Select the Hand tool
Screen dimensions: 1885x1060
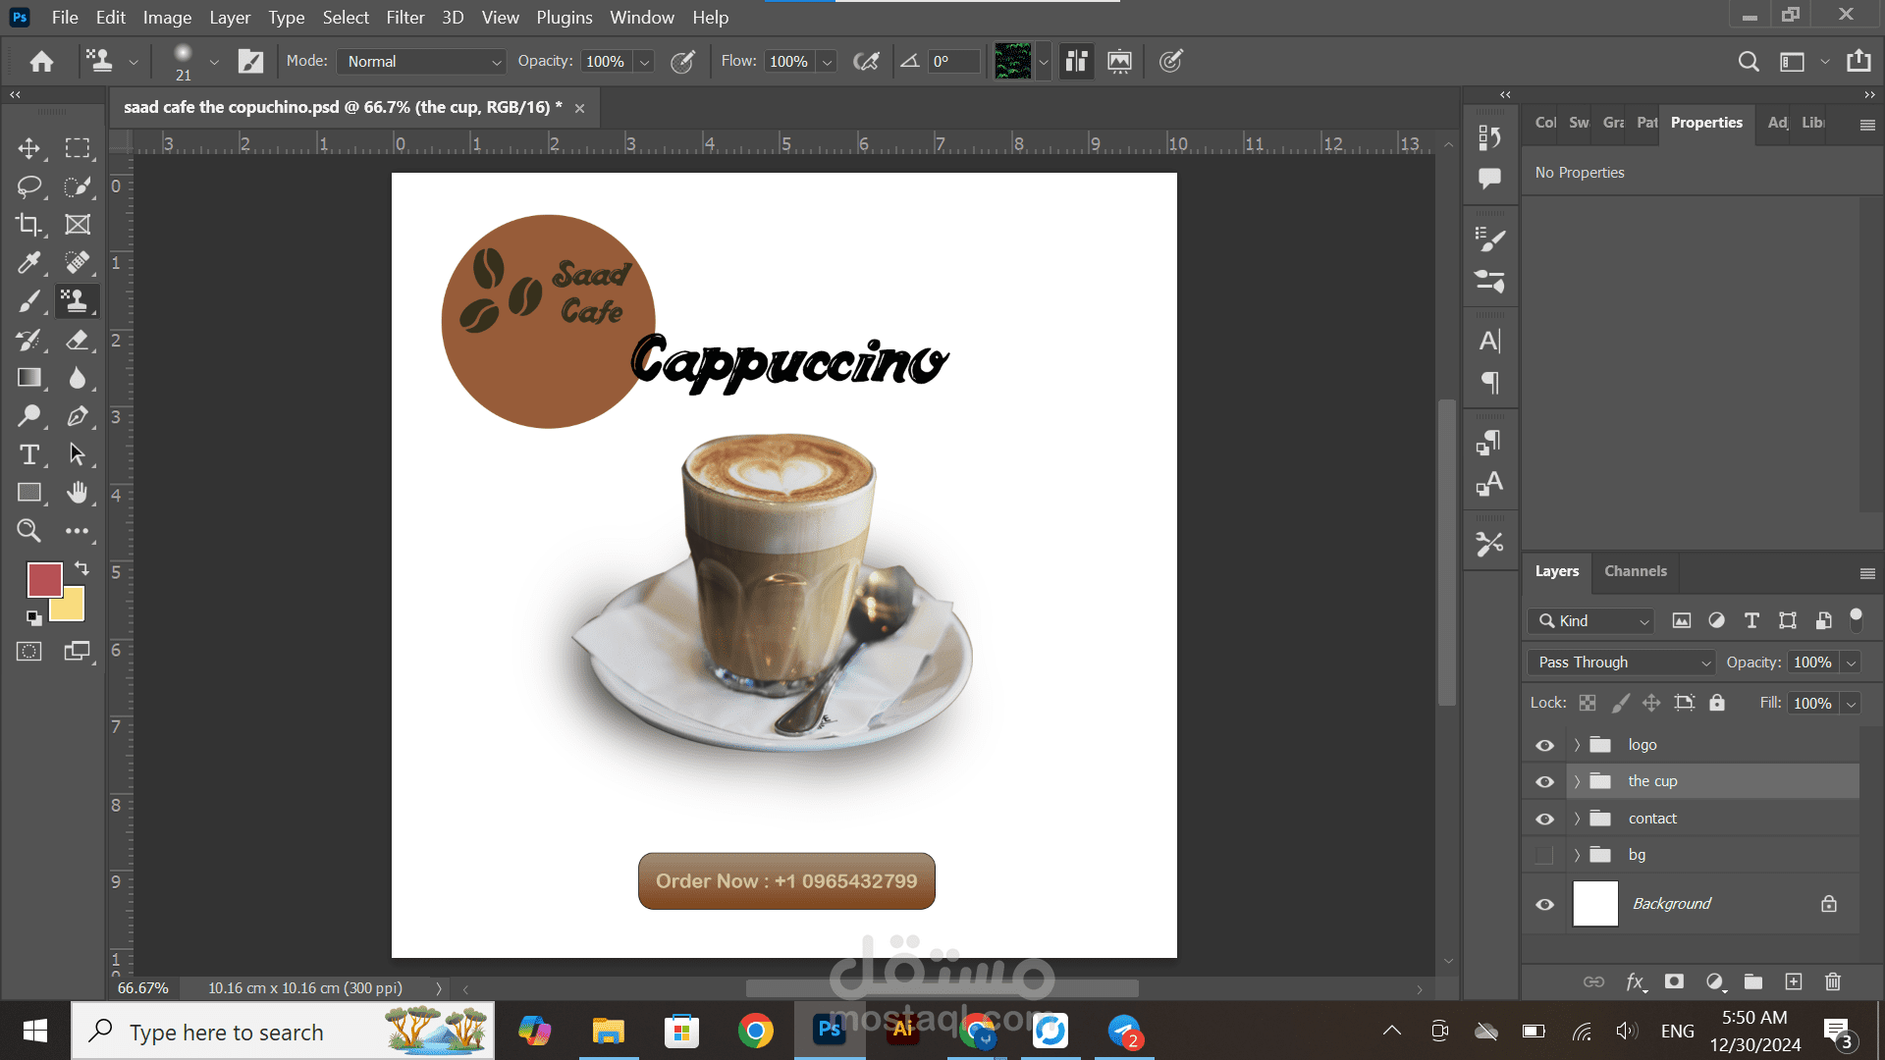click(78, 493)
